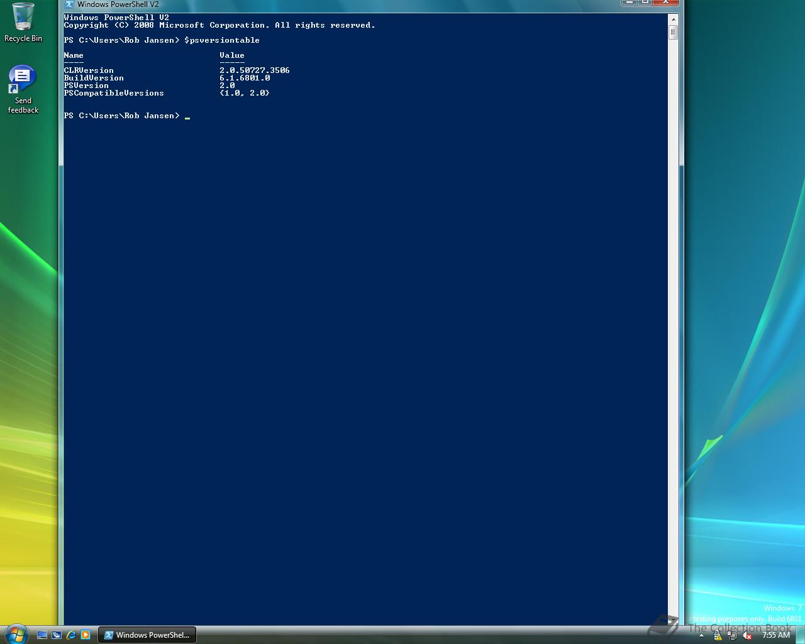Click the value 6.1.6801.0
Viewport: 805px width, 644px height.
245,78
